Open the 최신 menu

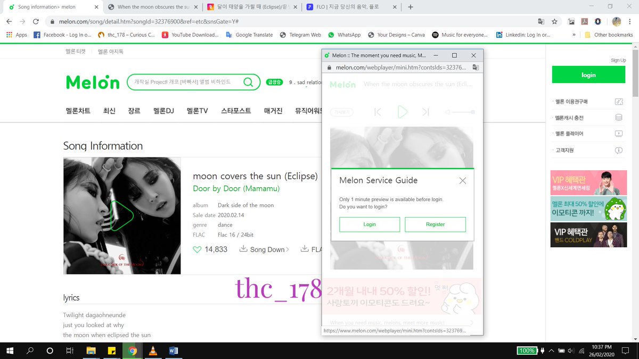point(109,111)
